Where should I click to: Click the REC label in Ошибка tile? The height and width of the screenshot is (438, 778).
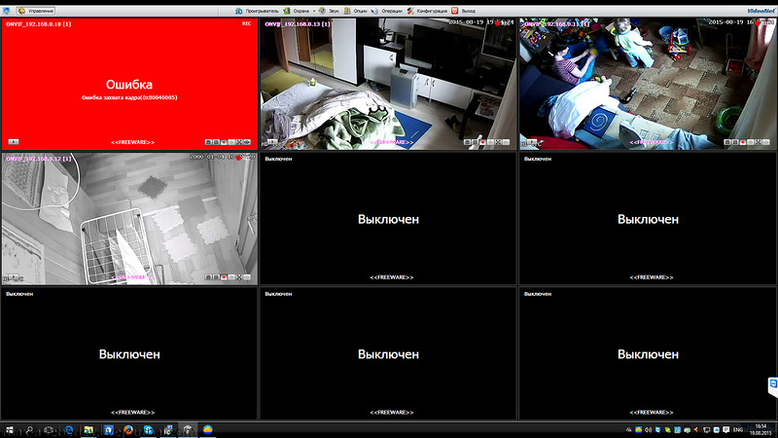click(x=246, y=23)
